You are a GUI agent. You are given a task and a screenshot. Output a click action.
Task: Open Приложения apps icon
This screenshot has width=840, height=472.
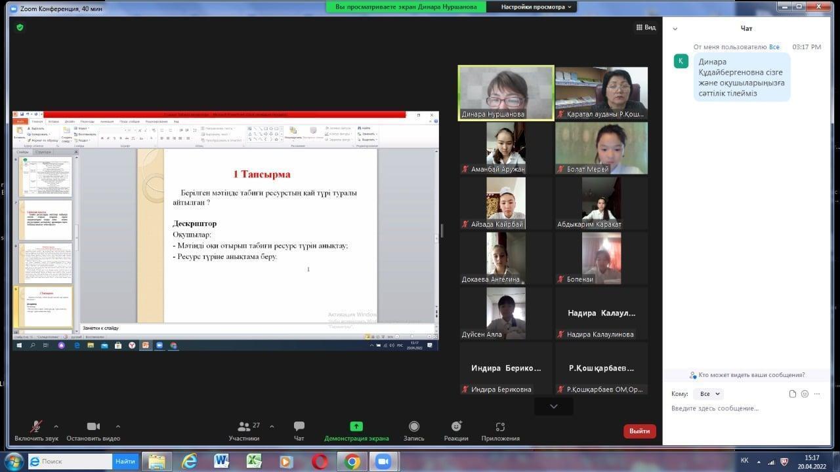click(x=500, y=427)
